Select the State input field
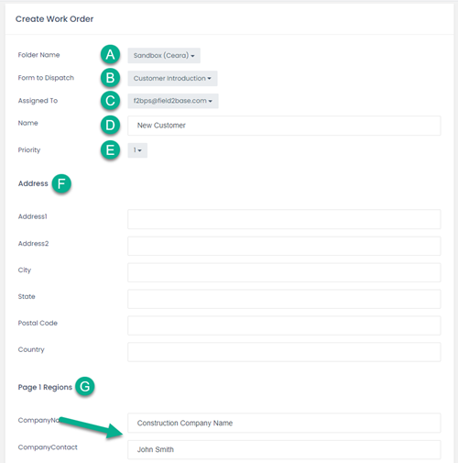This screenshot has height=463, width=458. point(284,299)
